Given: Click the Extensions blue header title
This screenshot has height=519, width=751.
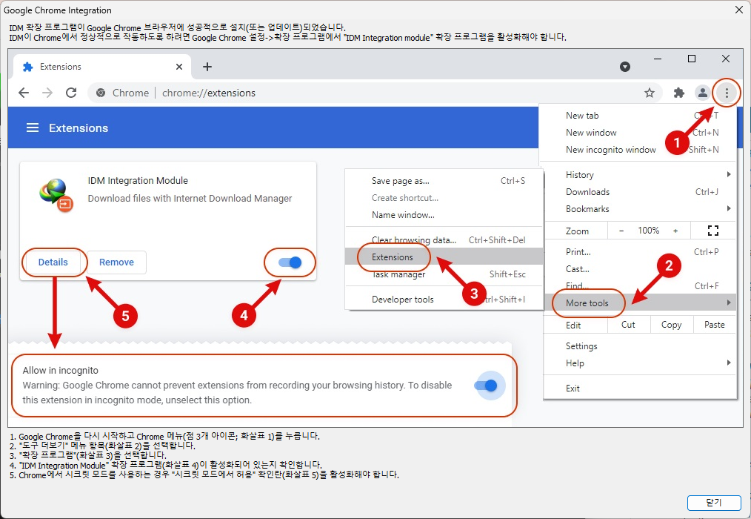Looking at the screenshot, I should pyautogui.click(x=79, y=128).
